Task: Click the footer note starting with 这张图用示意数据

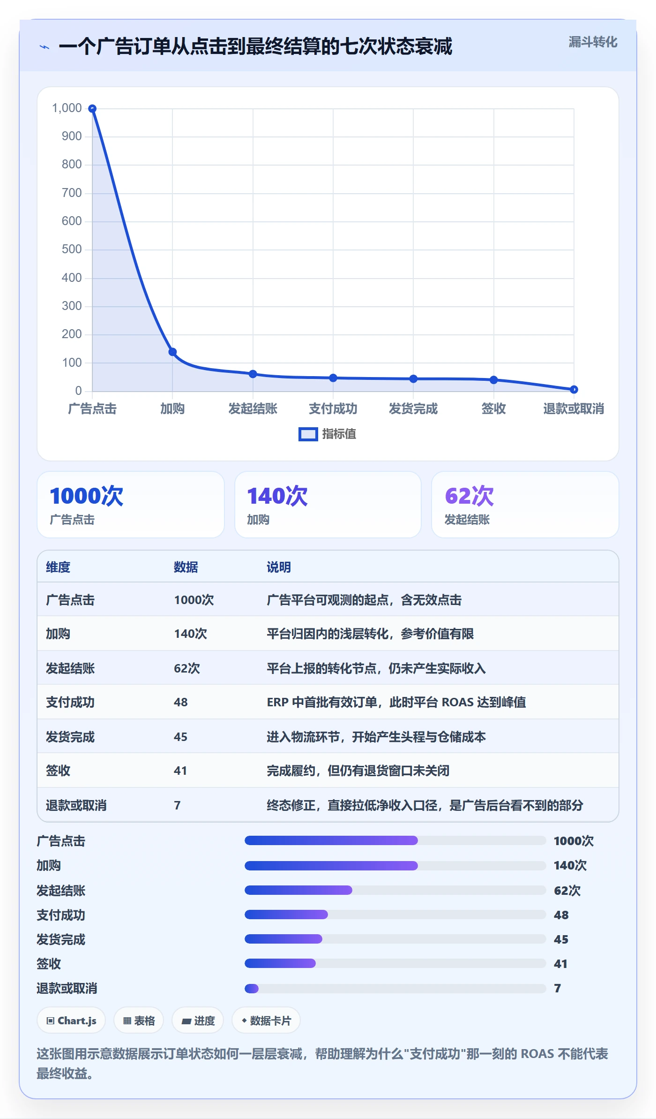Action: point(322,1063)
